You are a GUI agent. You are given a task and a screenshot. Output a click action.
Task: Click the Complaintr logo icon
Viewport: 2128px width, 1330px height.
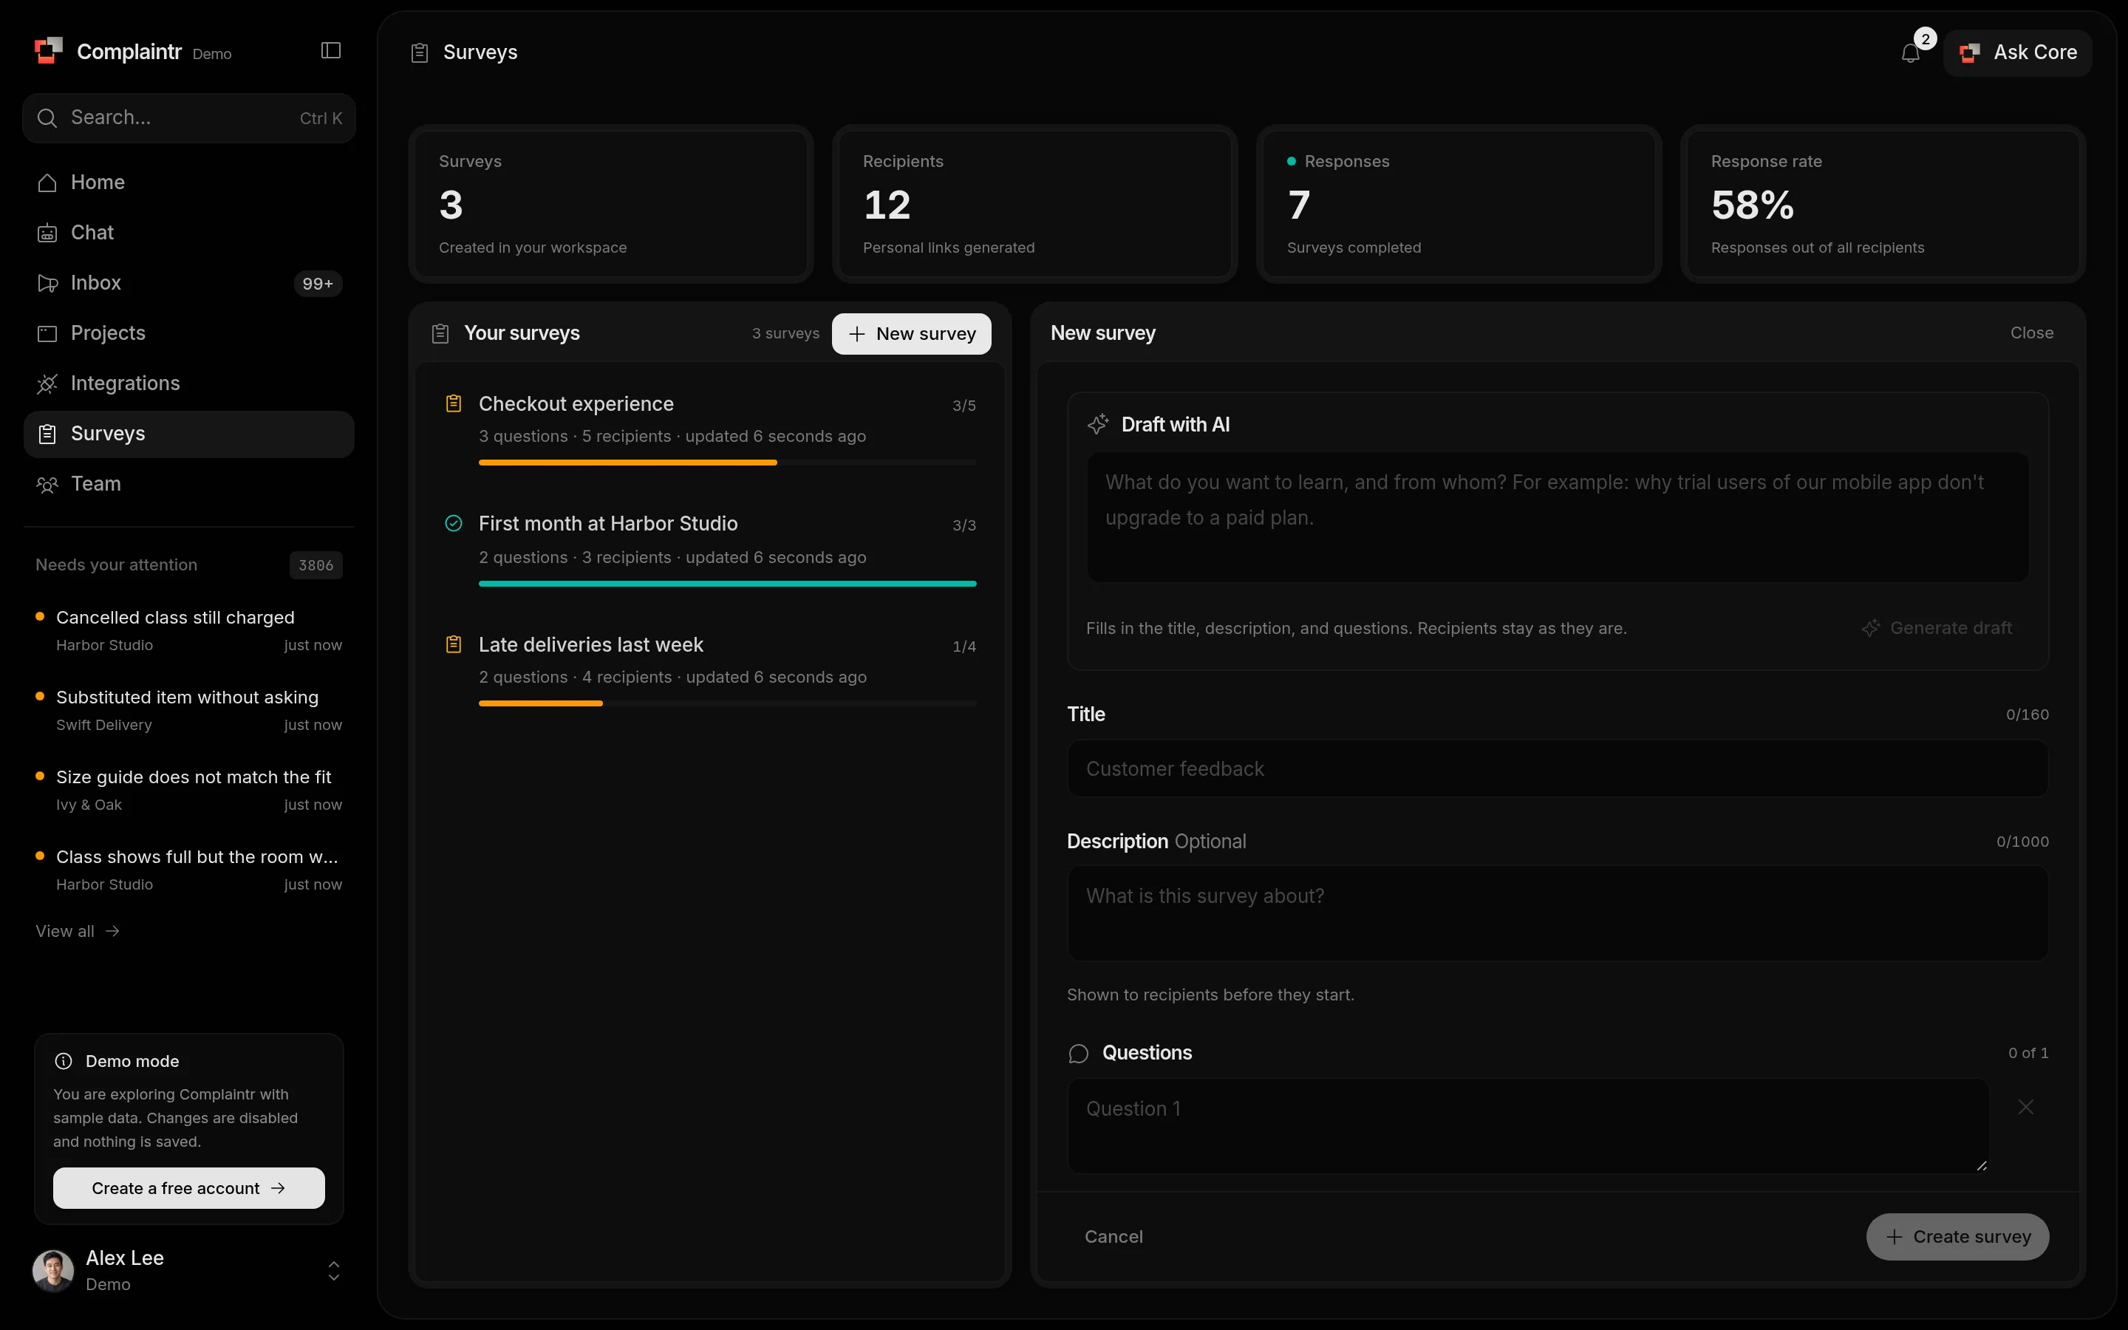click(x=48, y=51)
